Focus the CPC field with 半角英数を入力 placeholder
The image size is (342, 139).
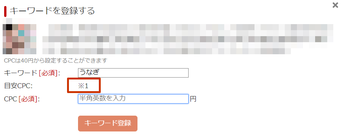tap(133, 99)
